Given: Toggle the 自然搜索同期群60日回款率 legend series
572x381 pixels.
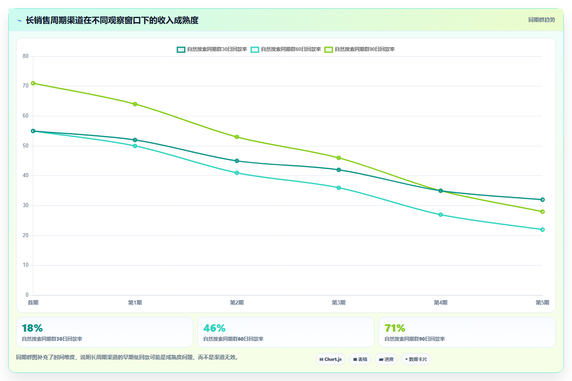Looking at the screenshot, I should tap(286, 49).
